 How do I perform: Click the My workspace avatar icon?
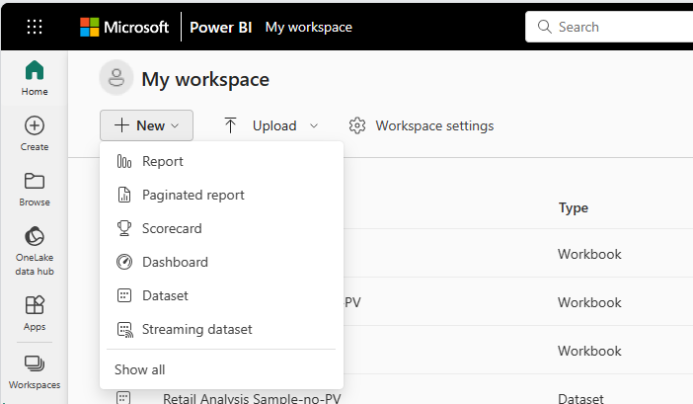pyautogui.click(x=115, y=77)
